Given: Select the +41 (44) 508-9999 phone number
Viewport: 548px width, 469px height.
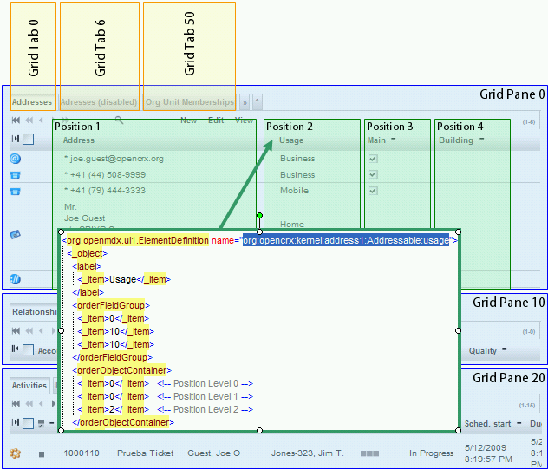Looking at the screenshot, I should 108,174.
